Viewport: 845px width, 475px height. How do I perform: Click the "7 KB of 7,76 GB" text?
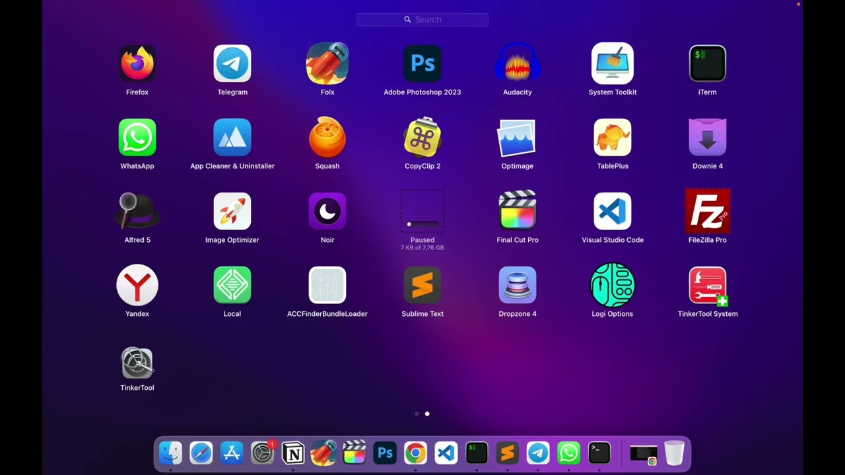[x=422, y=248]
